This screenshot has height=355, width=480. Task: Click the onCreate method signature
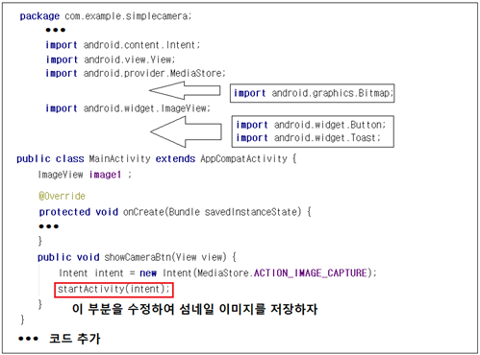pos(175,212)
